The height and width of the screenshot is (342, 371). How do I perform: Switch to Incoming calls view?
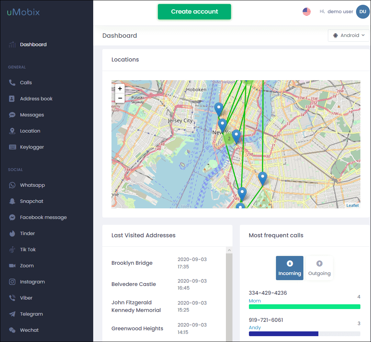[289, 268]
